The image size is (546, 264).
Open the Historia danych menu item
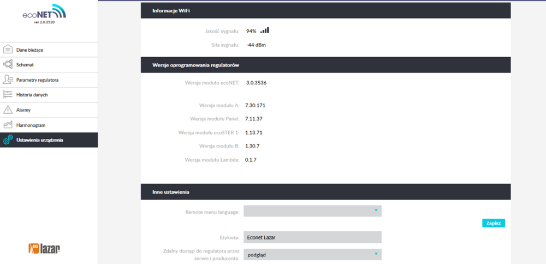tap(32, 95)
